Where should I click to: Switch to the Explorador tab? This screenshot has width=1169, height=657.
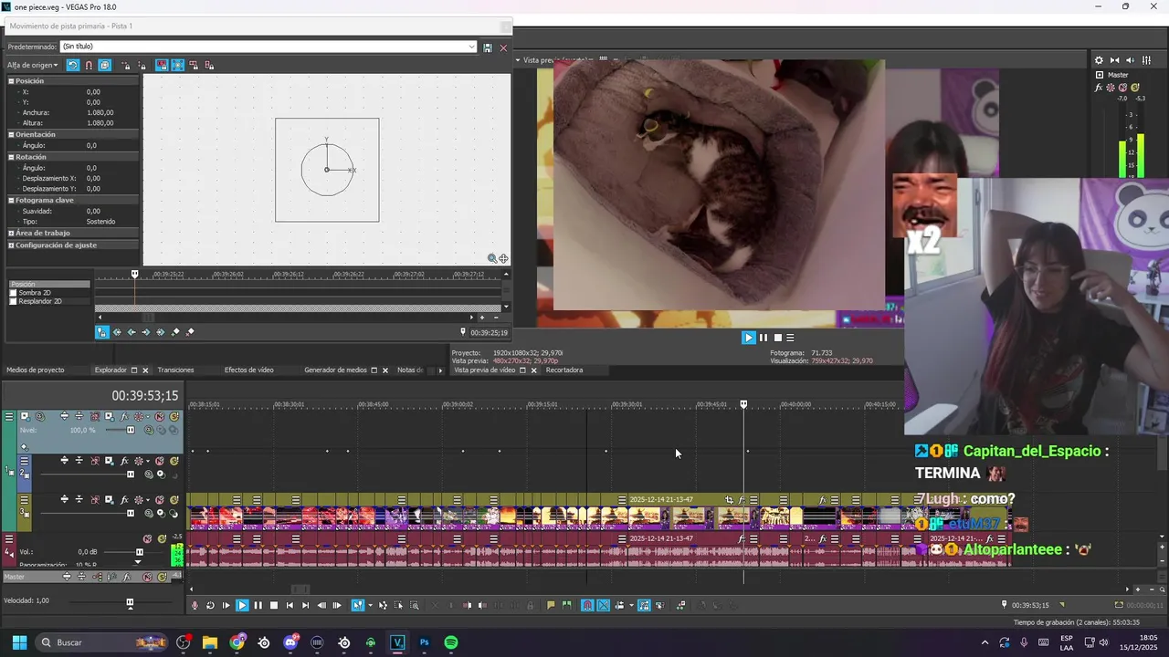(x=111, y=370)
